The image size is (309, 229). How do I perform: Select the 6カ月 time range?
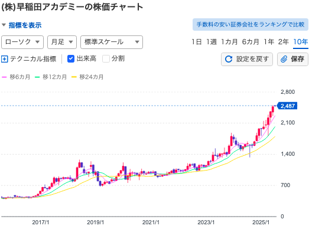pos(251,42)
